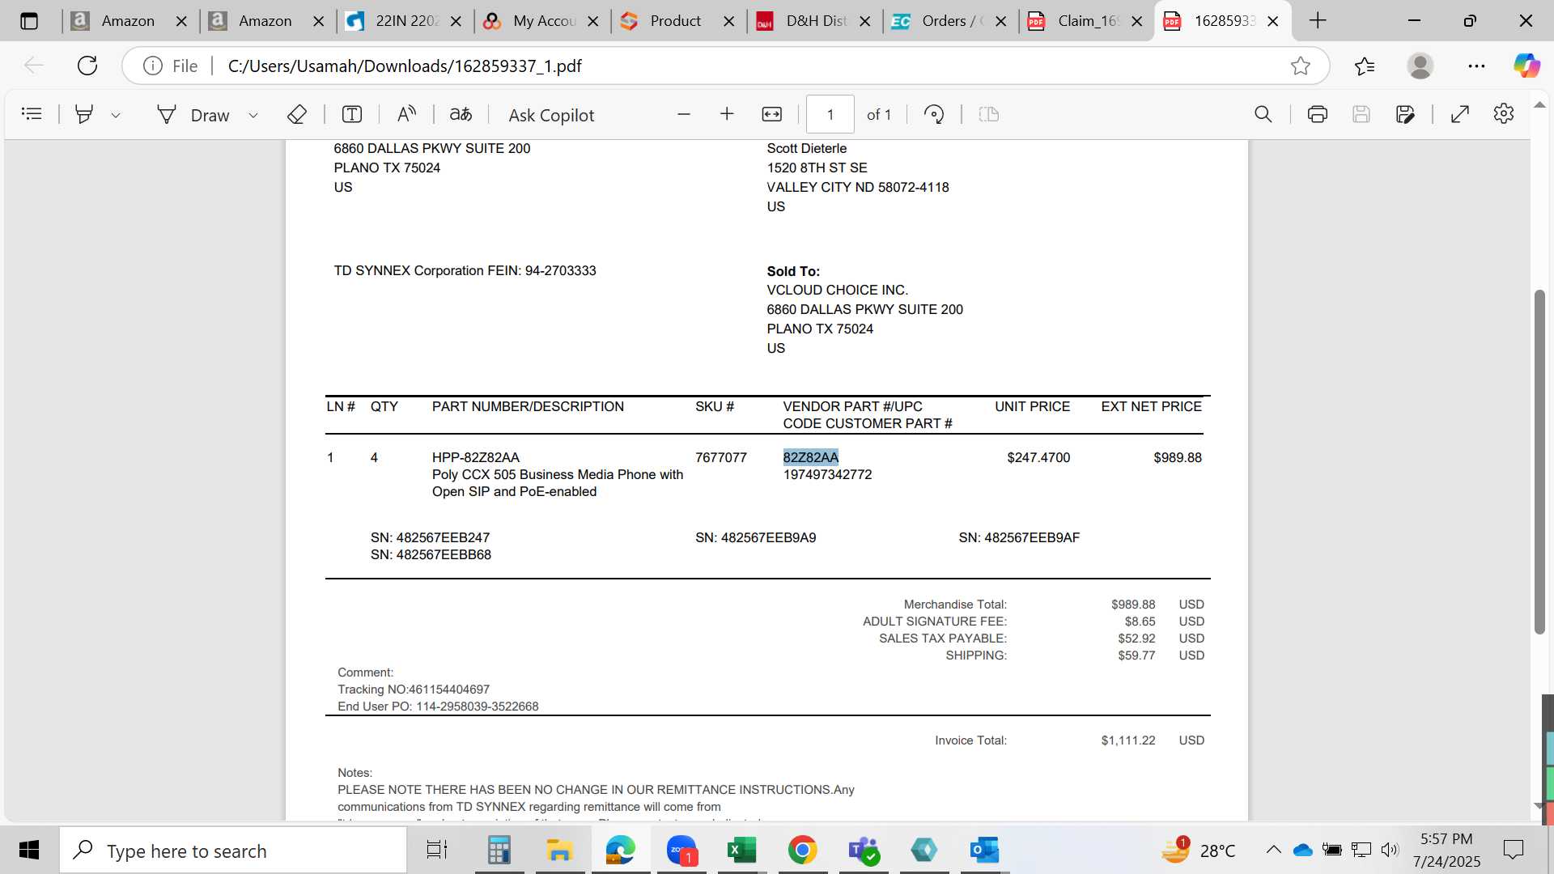Open the Copilot sidebar
The height and width of the screenshot is (874, 1554).
click(1527, 66)
